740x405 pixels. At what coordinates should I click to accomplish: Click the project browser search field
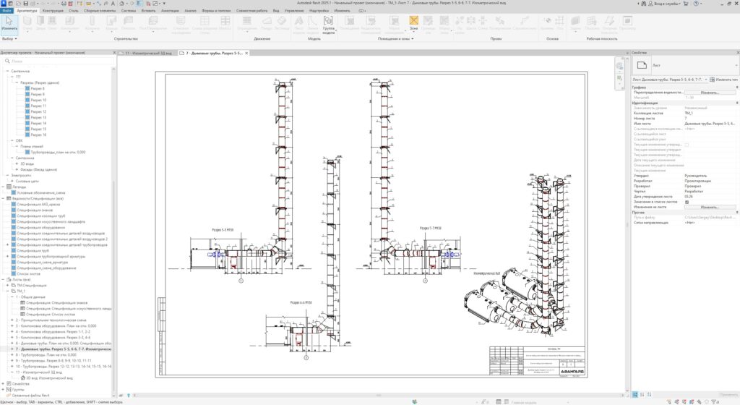coord(58,61)
